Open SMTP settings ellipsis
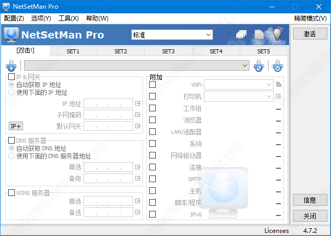 (x=278, y=180)
